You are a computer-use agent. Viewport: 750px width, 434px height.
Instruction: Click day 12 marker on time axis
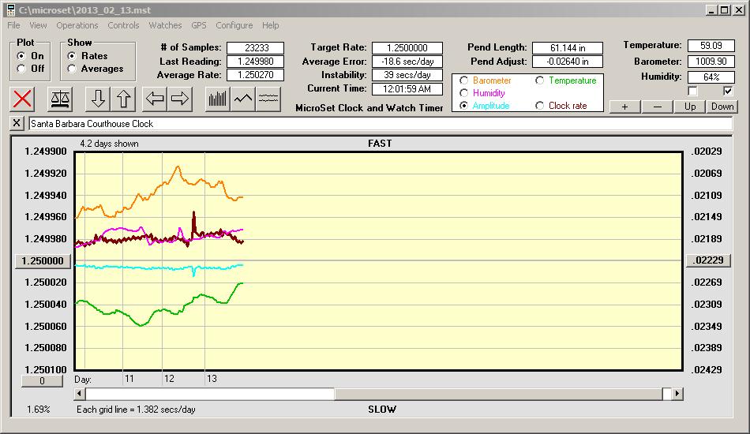point(169,379)
